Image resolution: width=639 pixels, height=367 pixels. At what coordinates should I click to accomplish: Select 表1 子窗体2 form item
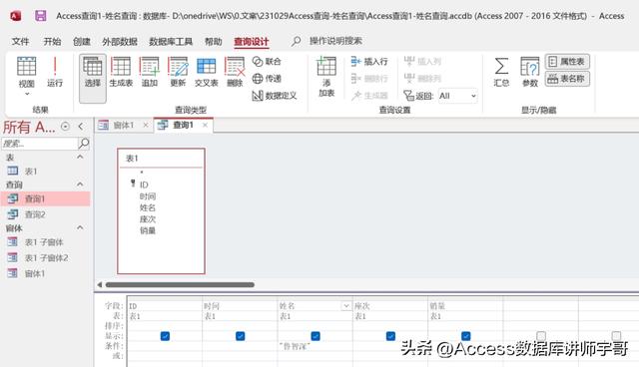coord(46,257)
